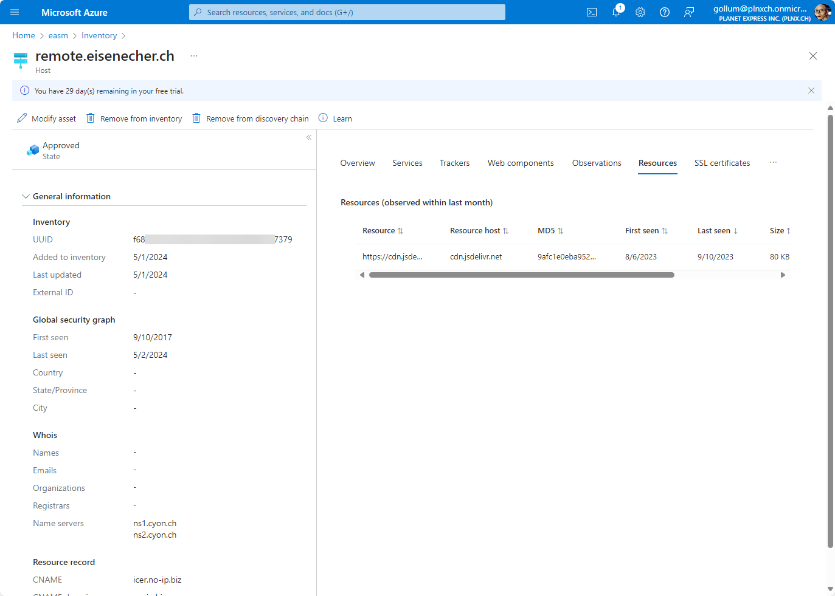Collapse the left details pane
835x596 pixels.
tap(309, 137)
